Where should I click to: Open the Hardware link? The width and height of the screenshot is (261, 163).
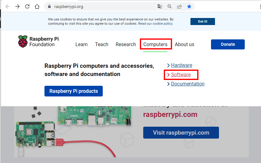tap(182, 65)
